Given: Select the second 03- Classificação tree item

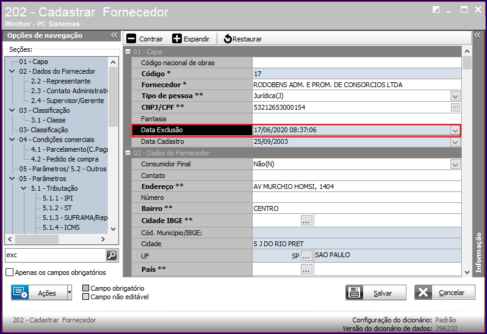Looking at the screenshot, I should point(43,130).
